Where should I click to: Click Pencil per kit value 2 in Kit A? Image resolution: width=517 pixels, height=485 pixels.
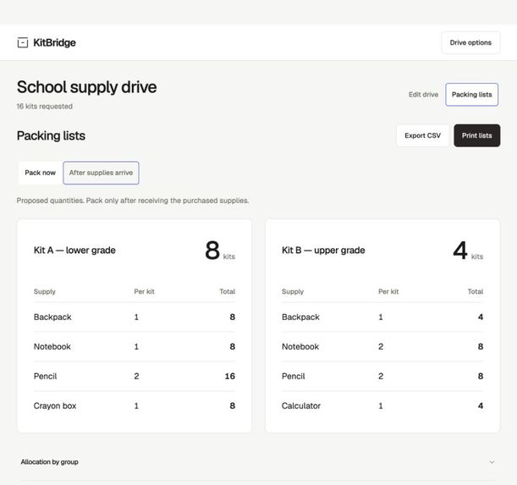point(136,376)
